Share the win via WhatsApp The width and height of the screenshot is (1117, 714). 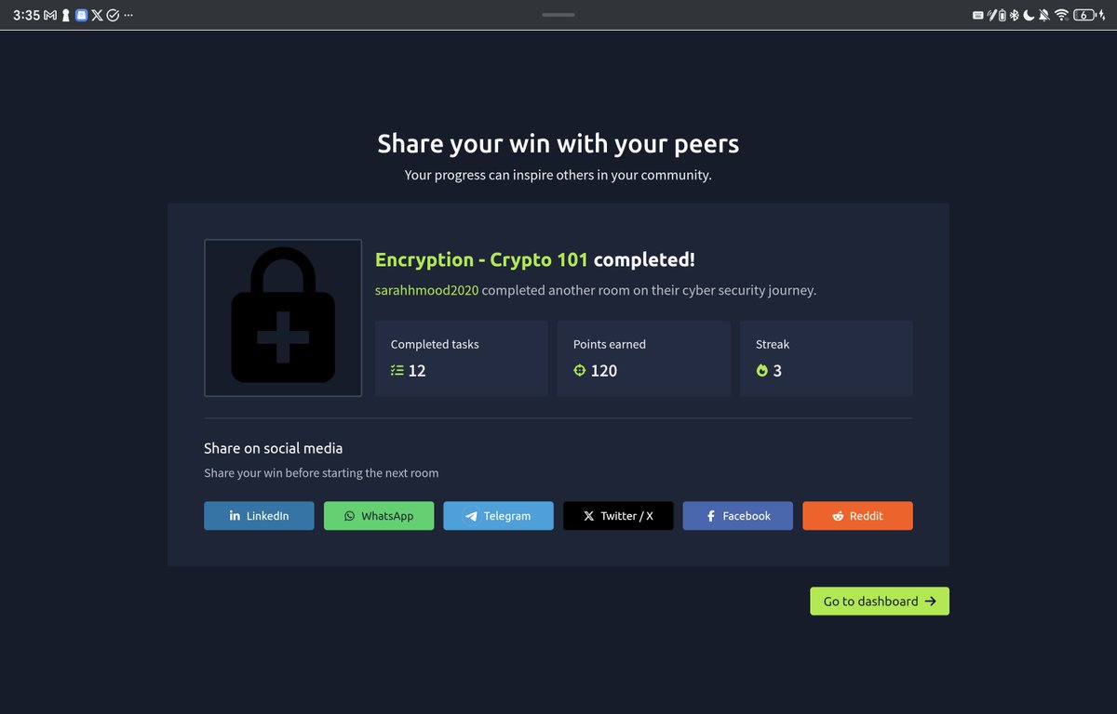point(379,516)
